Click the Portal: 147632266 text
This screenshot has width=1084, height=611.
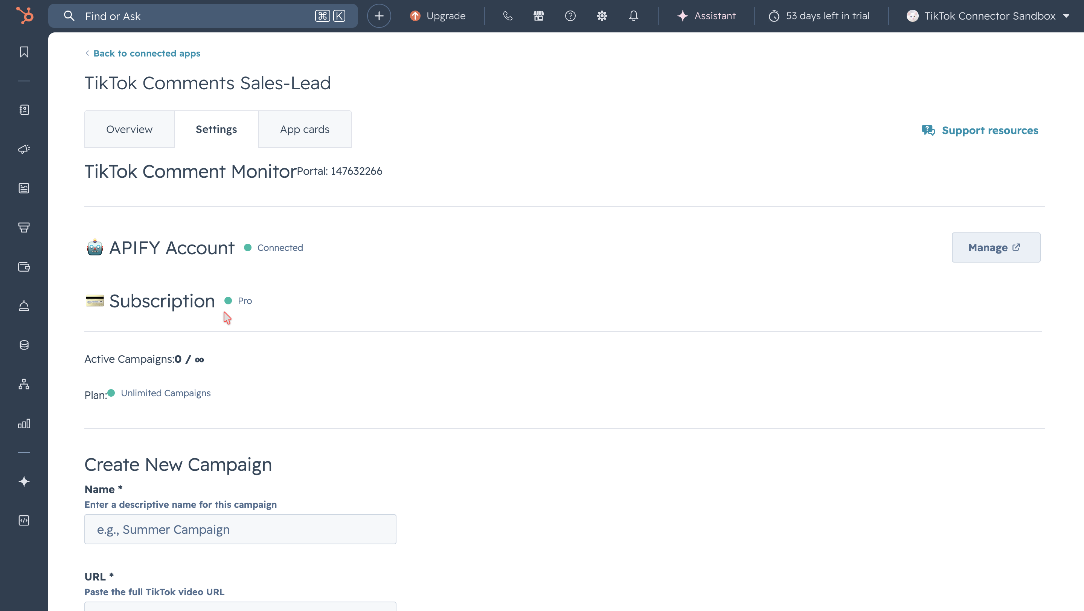pos(340,171)
